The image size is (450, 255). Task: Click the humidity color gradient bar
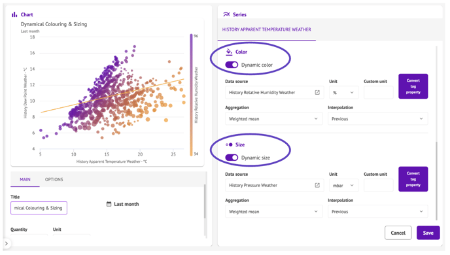point(191,95)
